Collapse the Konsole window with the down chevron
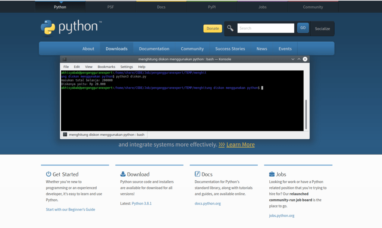 pyautogui.click(x=293, y=59)
